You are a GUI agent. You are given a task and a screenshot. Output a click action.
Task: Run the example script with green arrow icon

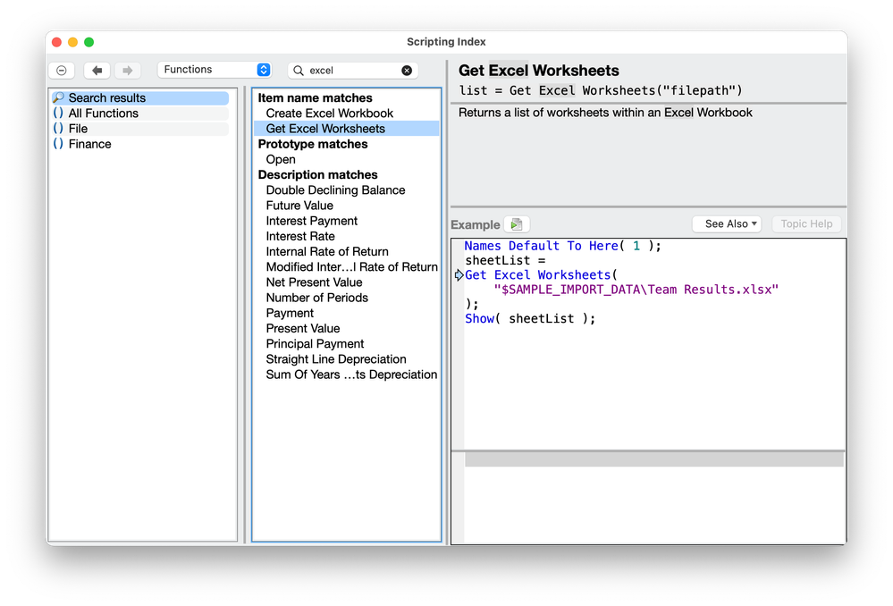[517, 224]
